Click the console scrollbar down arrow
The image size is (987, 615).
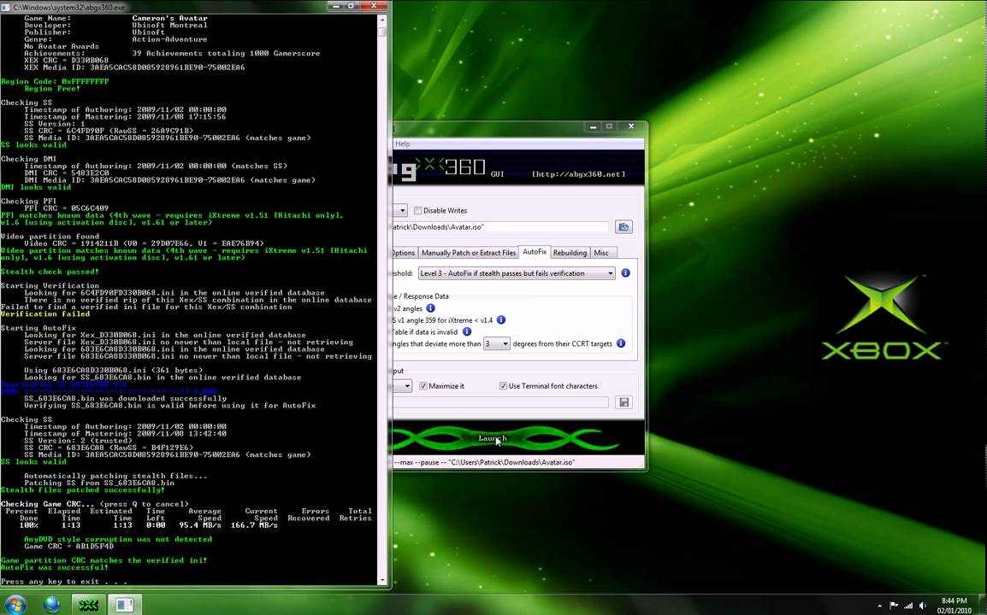[381, 580]
